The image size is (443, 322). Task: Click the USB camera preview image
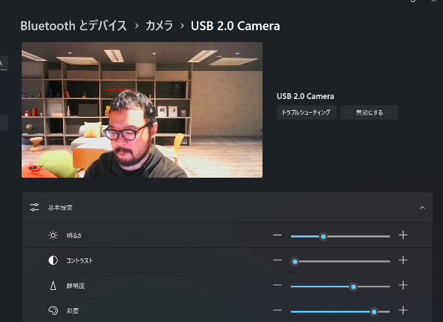click(x=142, y=110)
